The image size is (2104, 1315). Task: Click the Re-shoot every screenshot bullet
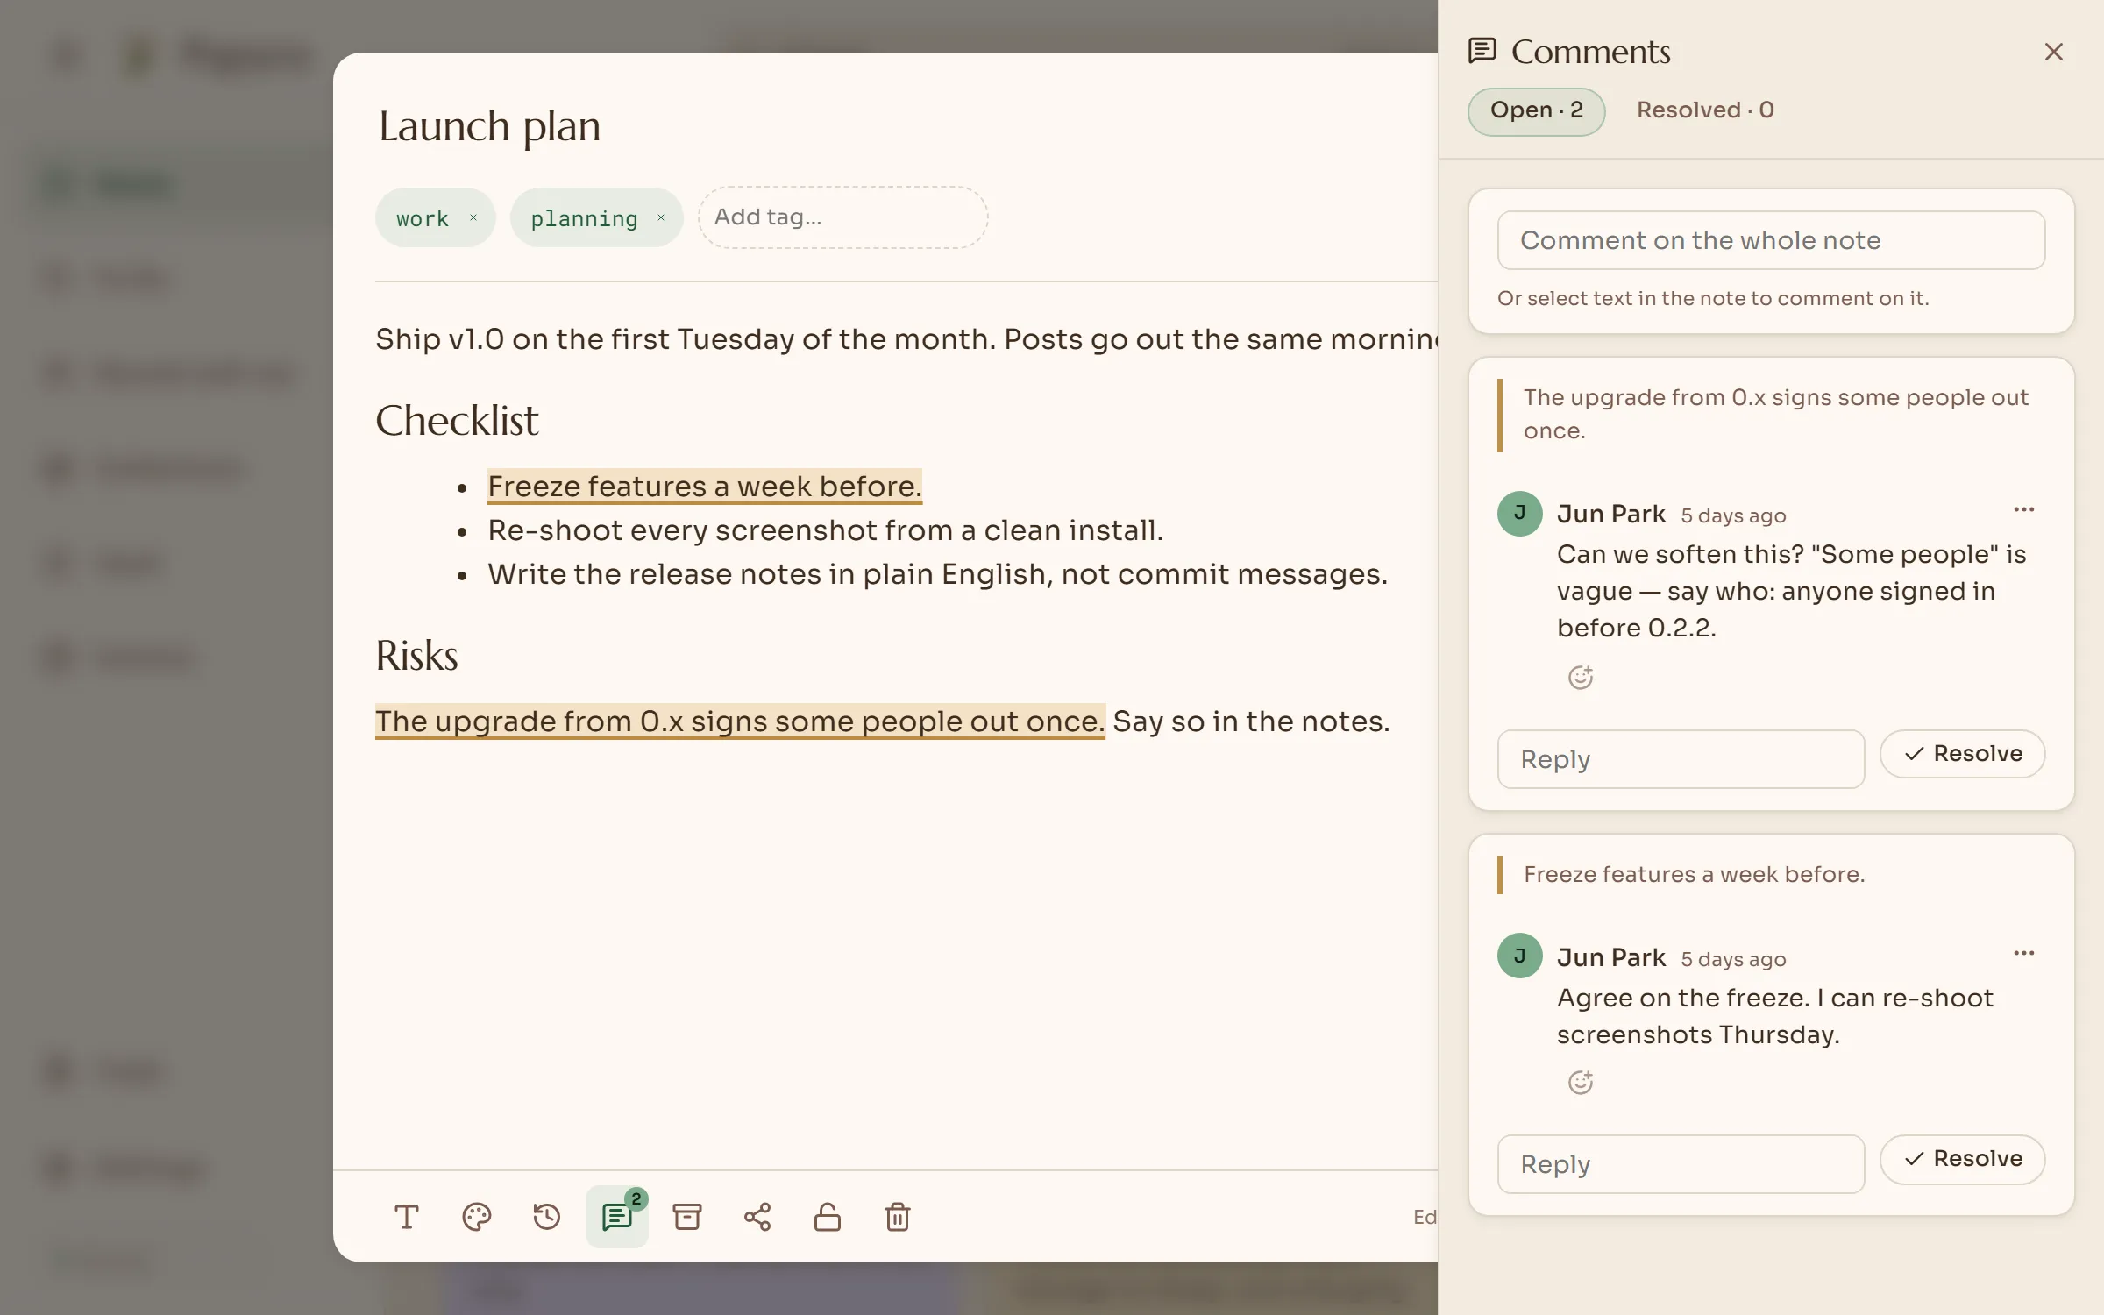tap(825, 530)
